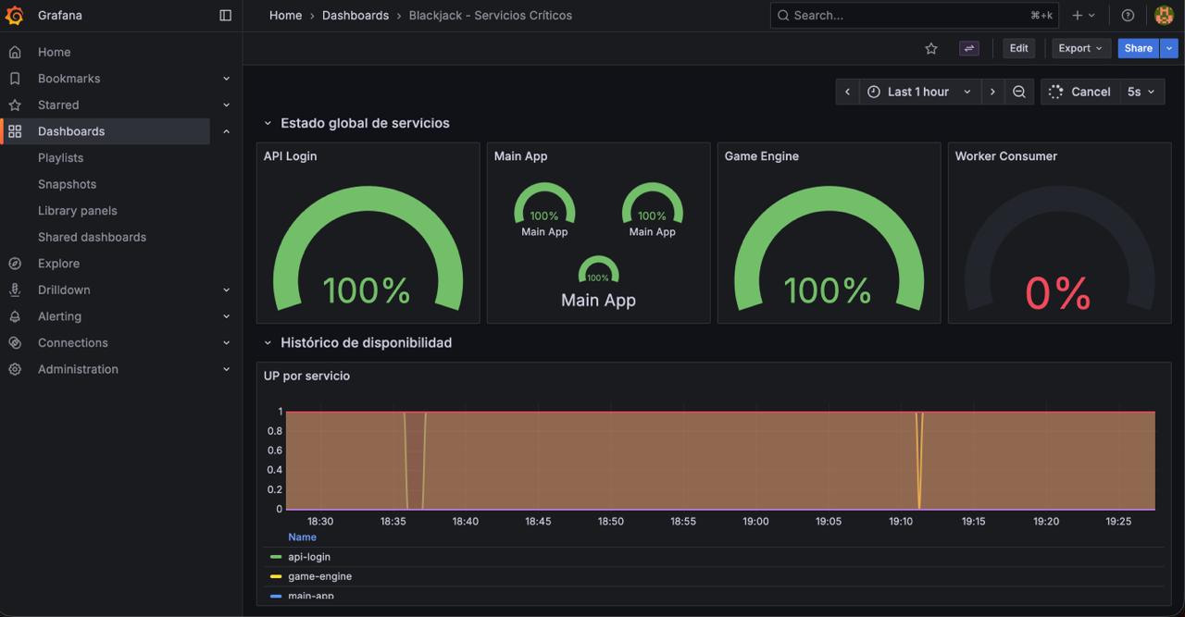Screen dimensions: 1185x617
Task: Star this dashboard as favorite
Action: [931, 48]
